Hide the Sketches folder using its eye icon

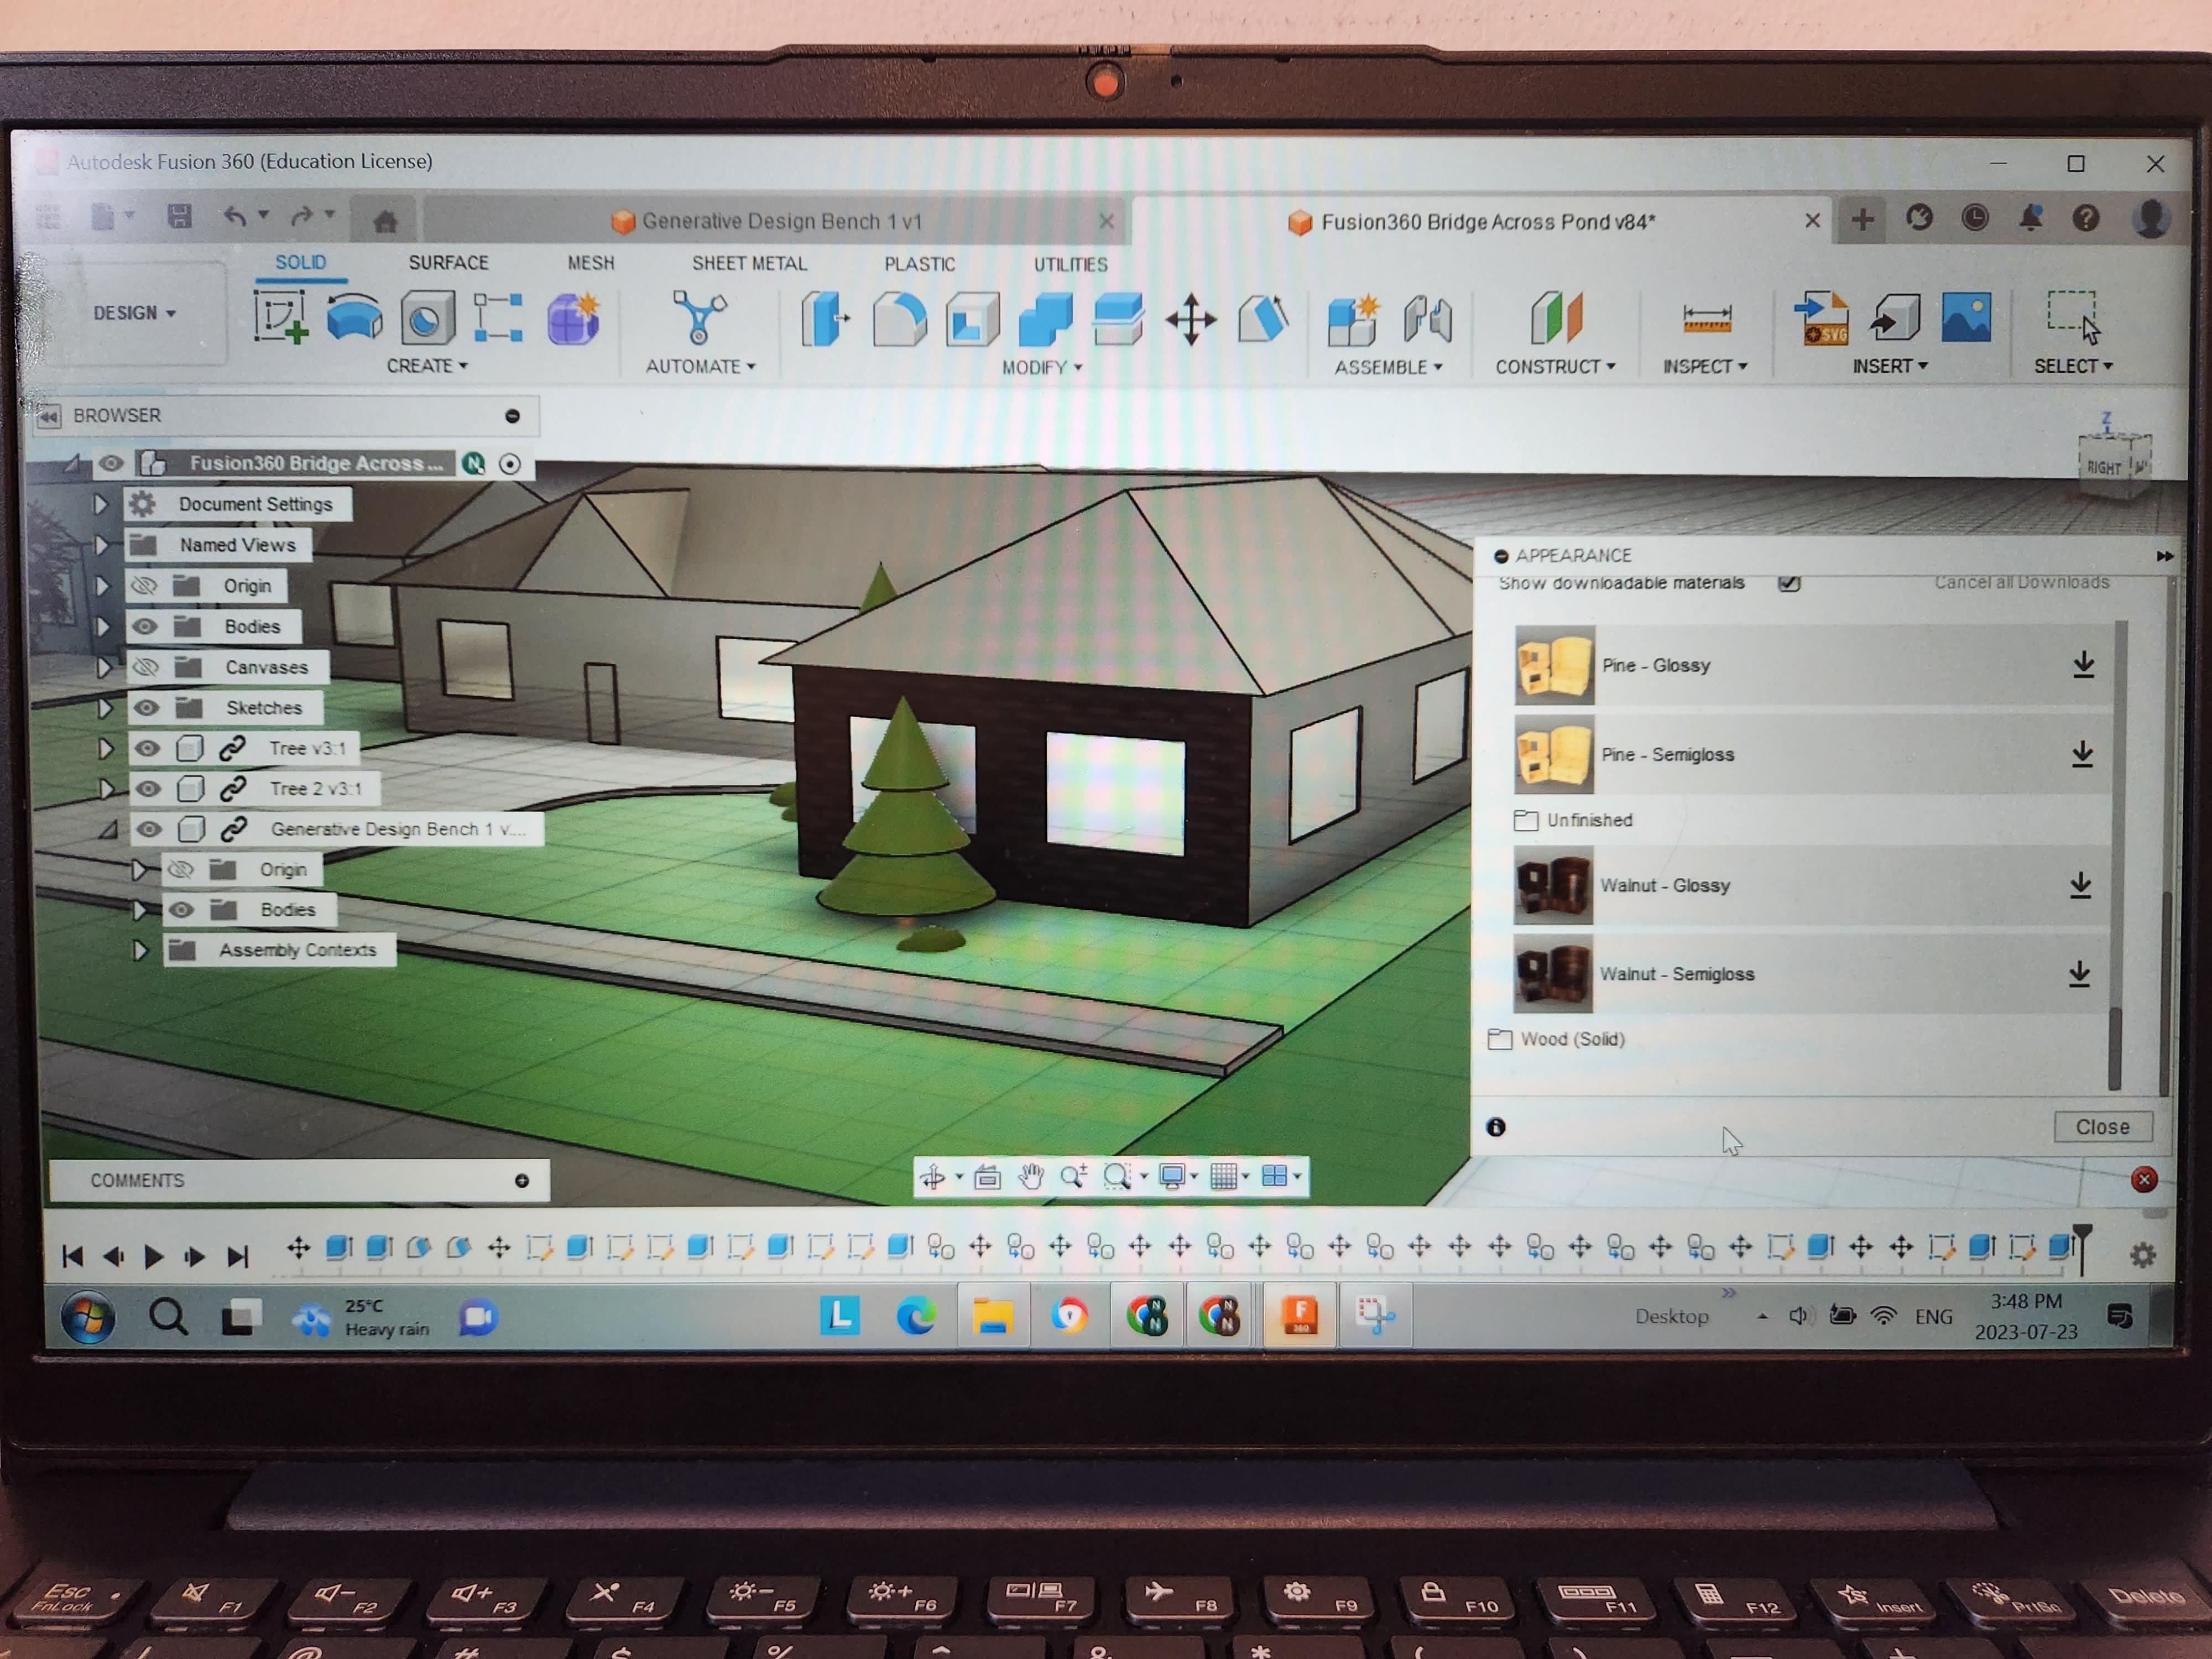[147, 708]
